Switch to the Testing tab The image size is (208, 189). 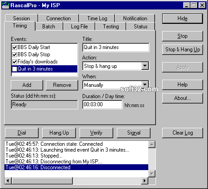(111, 27)
